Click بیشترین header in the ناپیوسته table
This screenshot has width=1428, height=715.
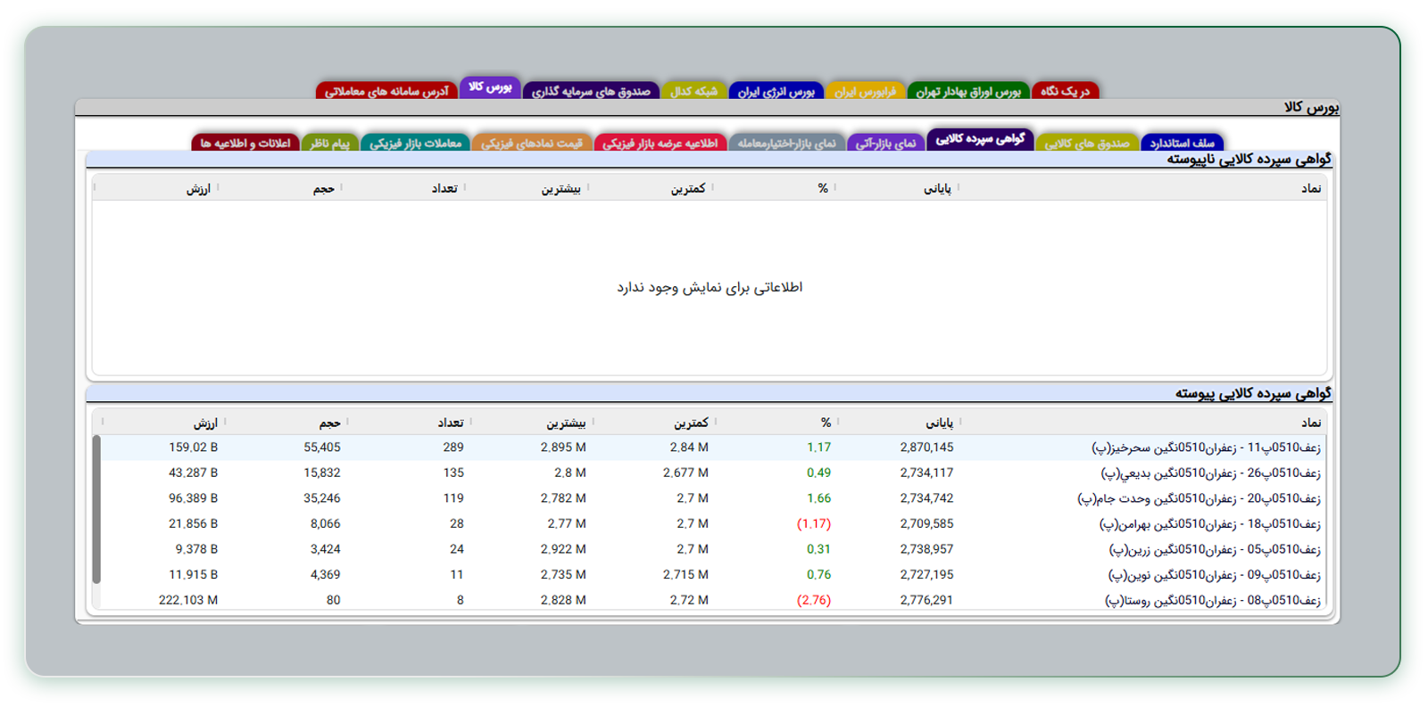point(561,189)
